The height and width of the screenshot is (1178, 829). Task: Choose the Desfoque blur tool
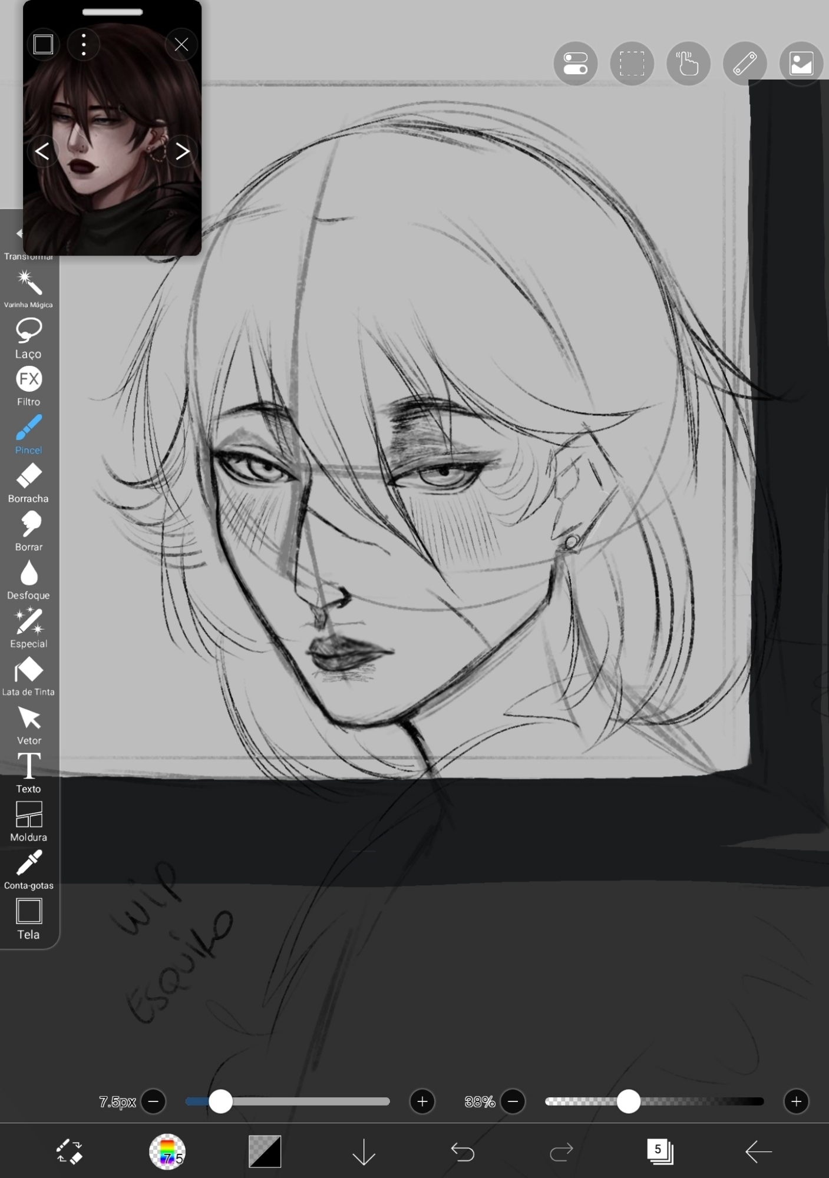tap(28, 579)
